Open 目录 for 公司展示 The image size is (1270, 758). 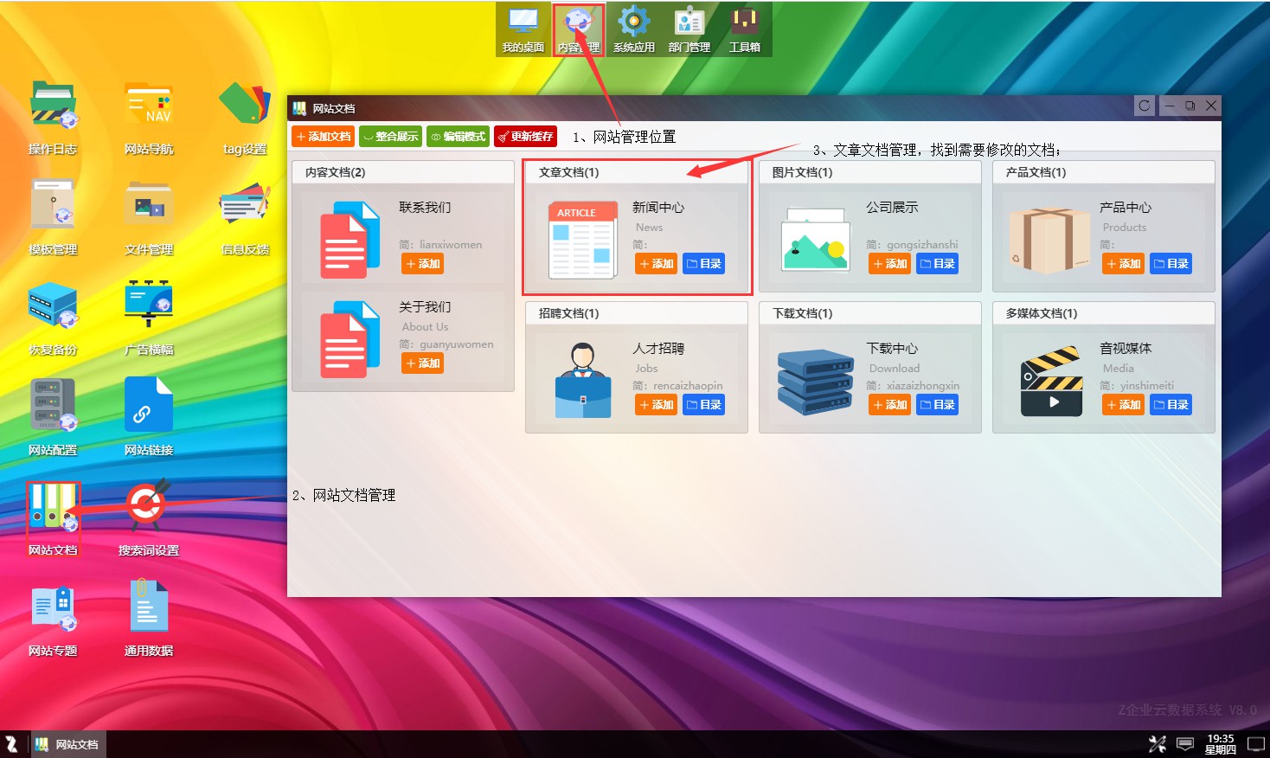pyautogui.click(x=937, y=264)
